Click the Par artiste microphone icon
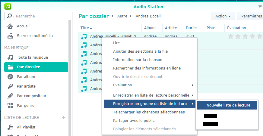263x136 pixels. click(x=10, y=86)
